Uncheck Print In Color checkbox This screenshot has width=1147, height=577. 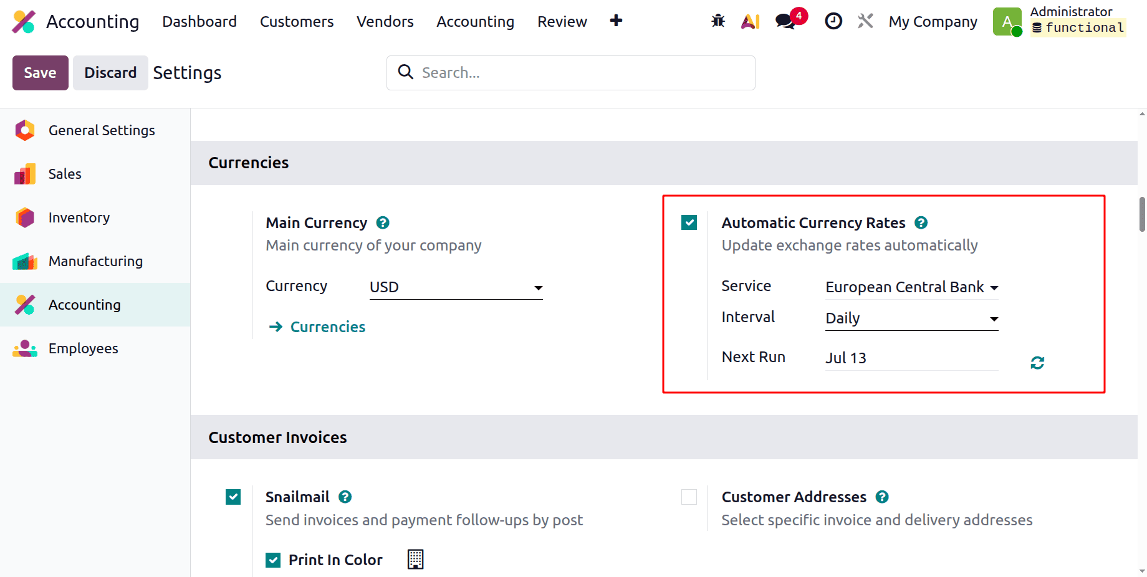coord(273,560)
